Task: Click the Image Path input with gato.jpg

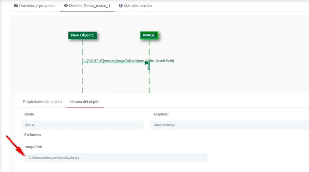Action: tap(116, 158)
